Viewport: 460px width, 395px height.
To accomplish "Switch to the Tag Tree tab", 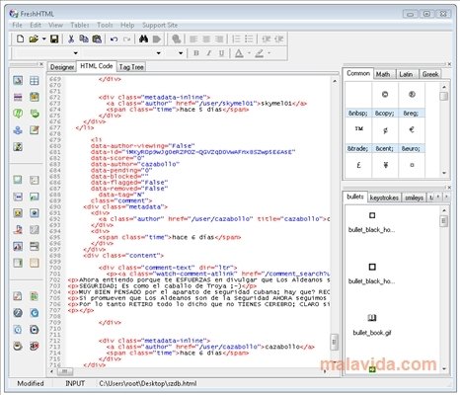I will [x=131, y=67].
